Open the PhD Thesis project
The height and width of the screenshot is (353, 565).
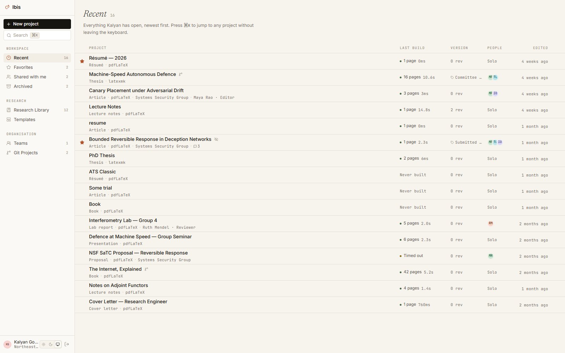coord(102,156)
